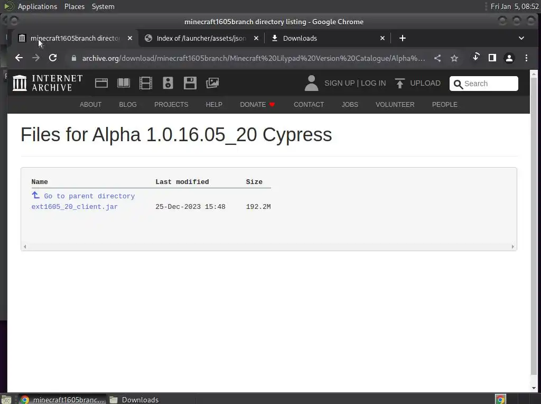Click page vertical scrollbar down arrow
Viewport: 541px width, 404px height.
534,388
